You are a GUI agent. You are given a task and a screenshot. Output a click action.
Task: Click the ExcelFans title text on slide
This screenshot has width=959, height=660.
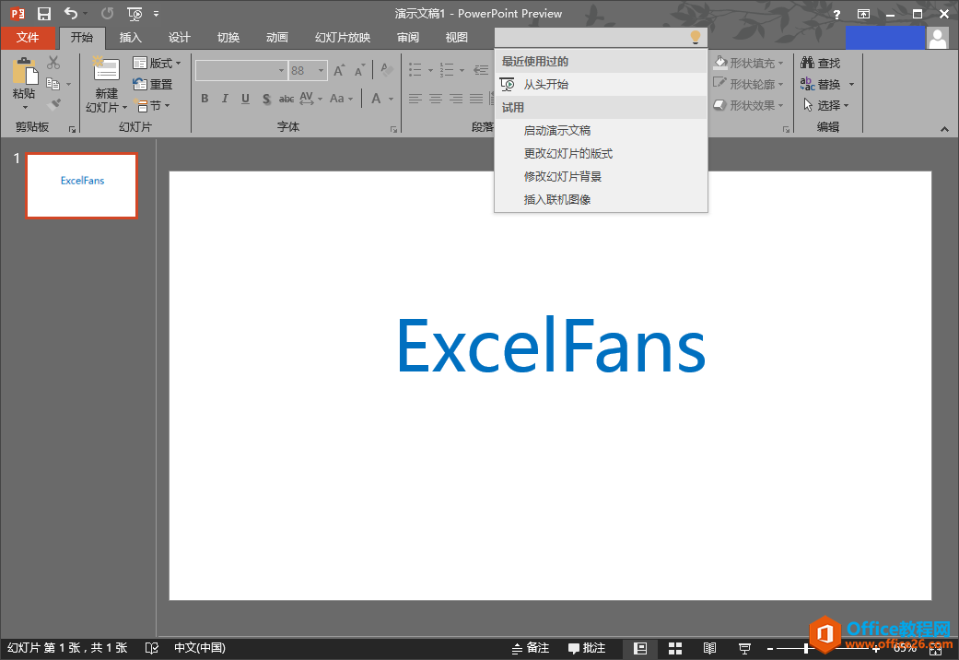coord(552,346)
